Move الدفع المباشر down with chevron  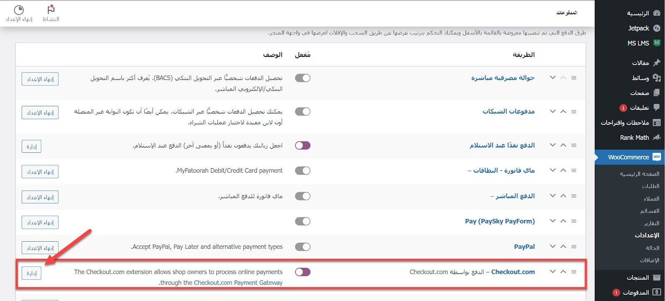click(x=553, y=196)
